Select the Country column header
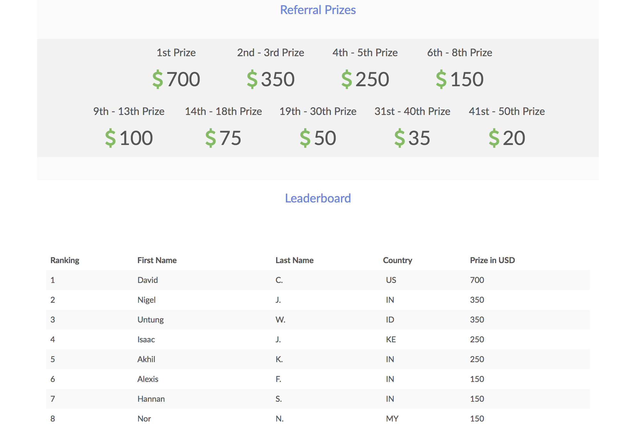 point(398,260)
